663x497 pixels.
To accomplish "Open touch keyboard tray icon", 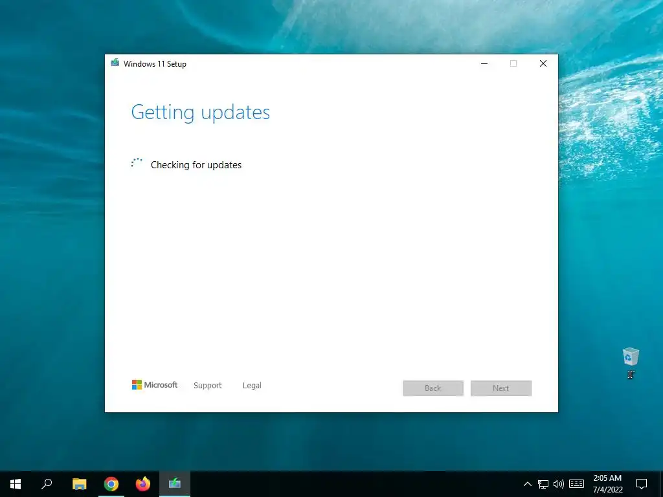I will (576, 484).
